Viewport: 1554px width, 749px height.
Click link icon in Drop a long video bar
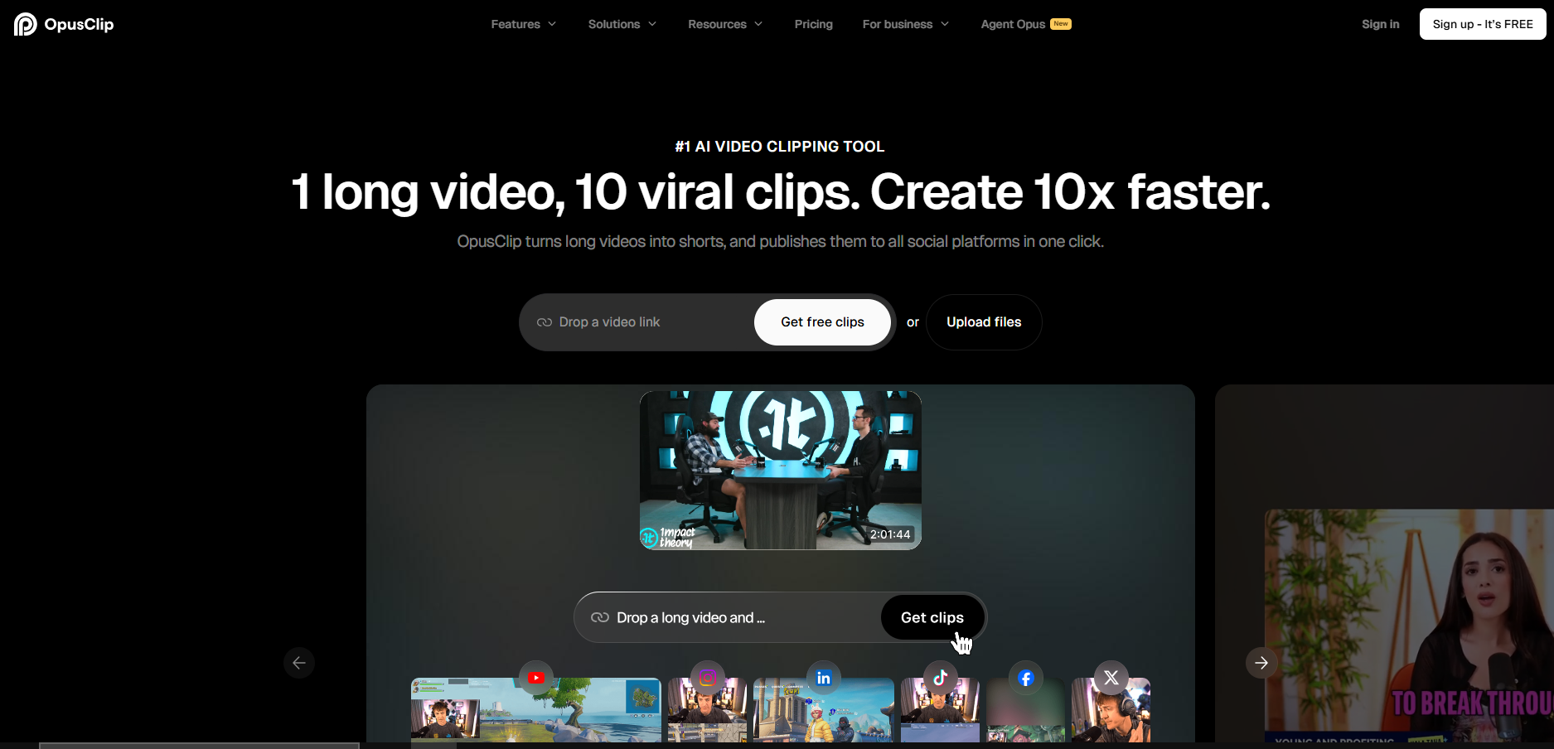pos(600,617)
